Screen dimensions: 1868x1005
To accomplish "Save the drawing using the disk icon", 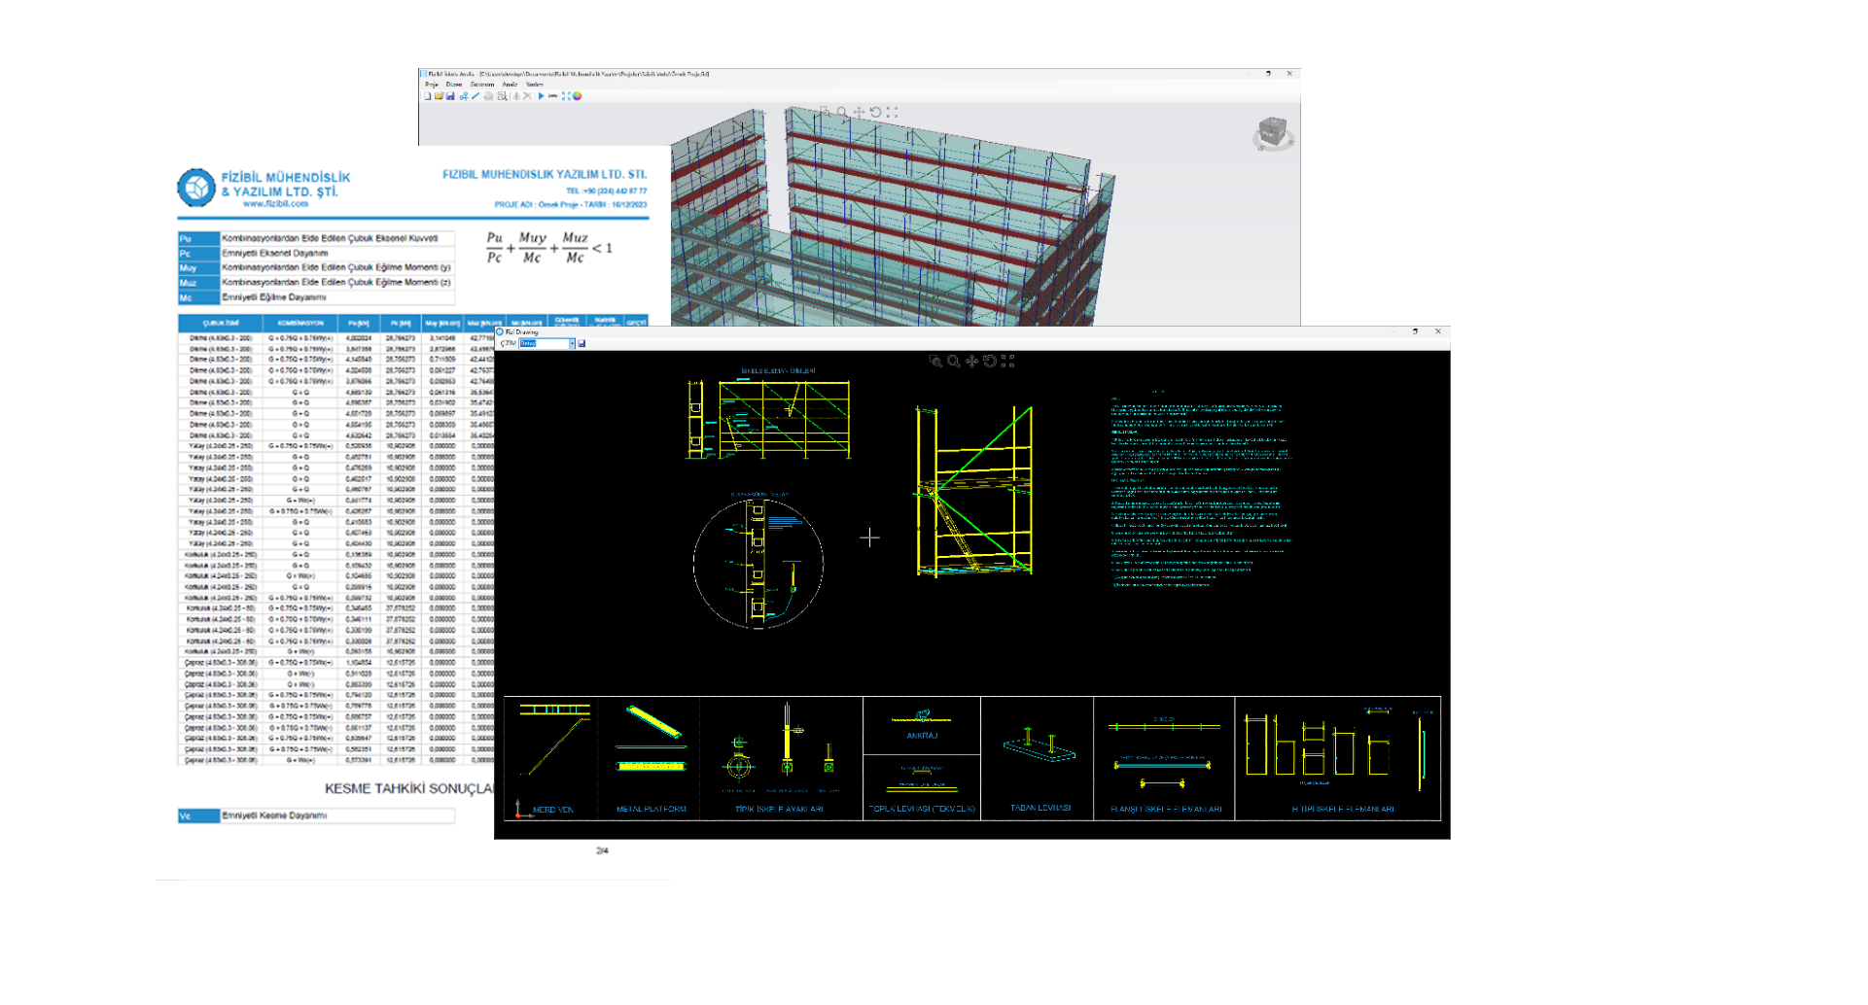I will 582,343.
